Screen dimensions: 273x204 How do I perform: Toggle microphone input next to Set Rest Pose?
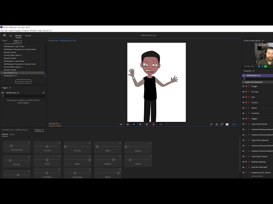click(262, 66)
